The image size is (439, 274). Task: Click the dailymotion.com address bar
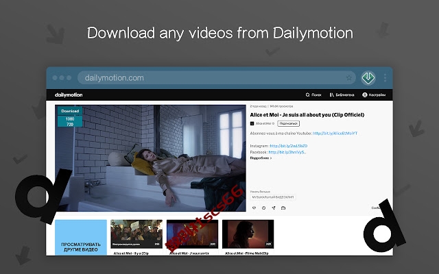click(x=217, y=77)
